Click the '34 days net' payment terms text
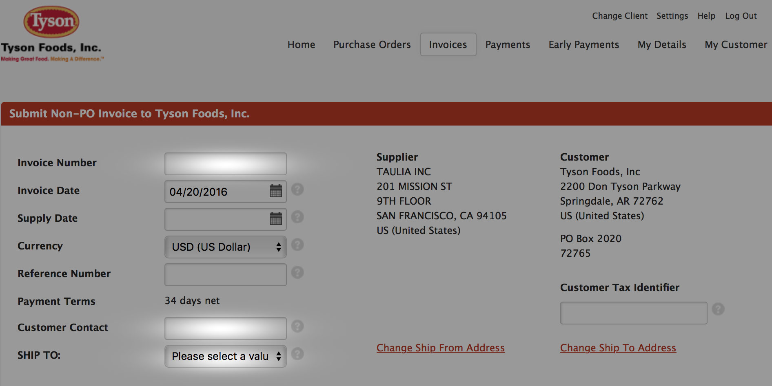The width and height of the screenshot is (772, 386). 192,301
